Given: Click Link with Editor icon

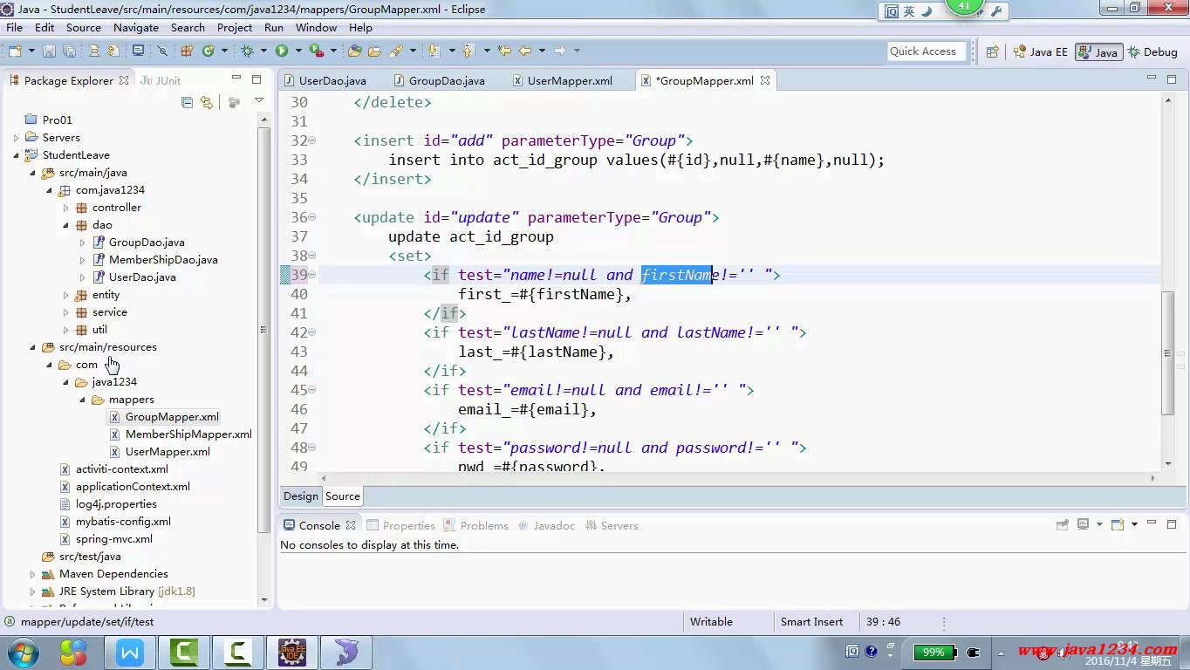Looking at the screenshot, I should (x=207, y=103).
